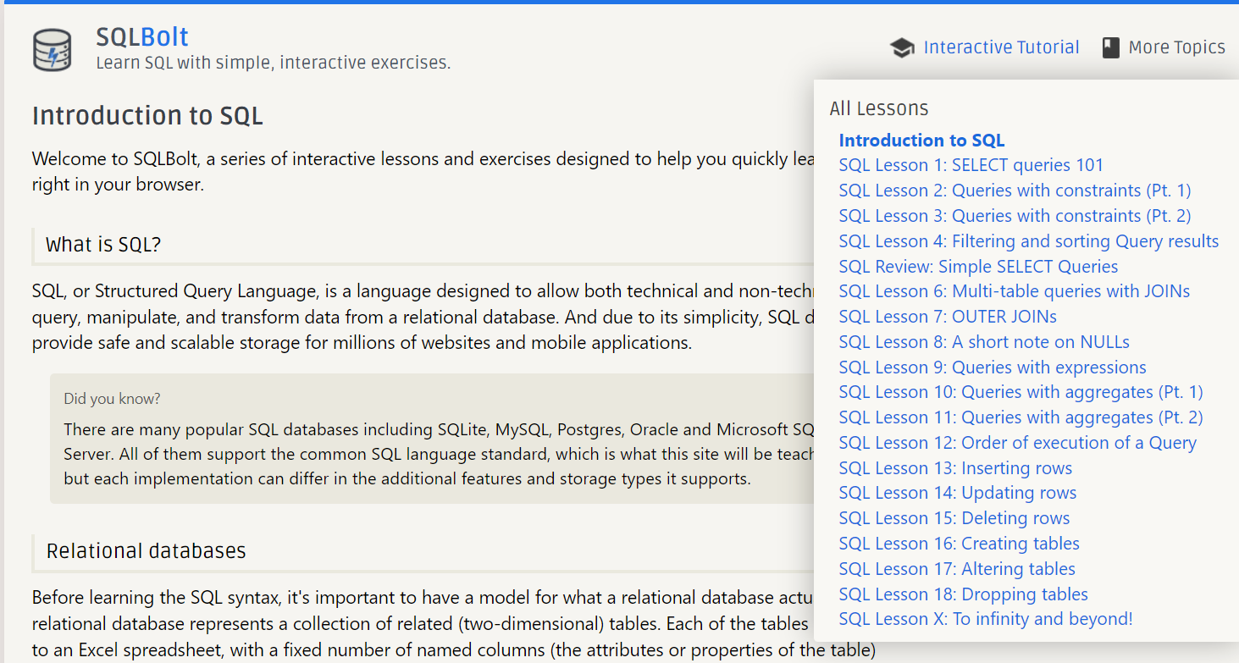Open SQL Lesson 8: A short note on NULLs
The image size is (1239, 663).
(x=984, y=342)
